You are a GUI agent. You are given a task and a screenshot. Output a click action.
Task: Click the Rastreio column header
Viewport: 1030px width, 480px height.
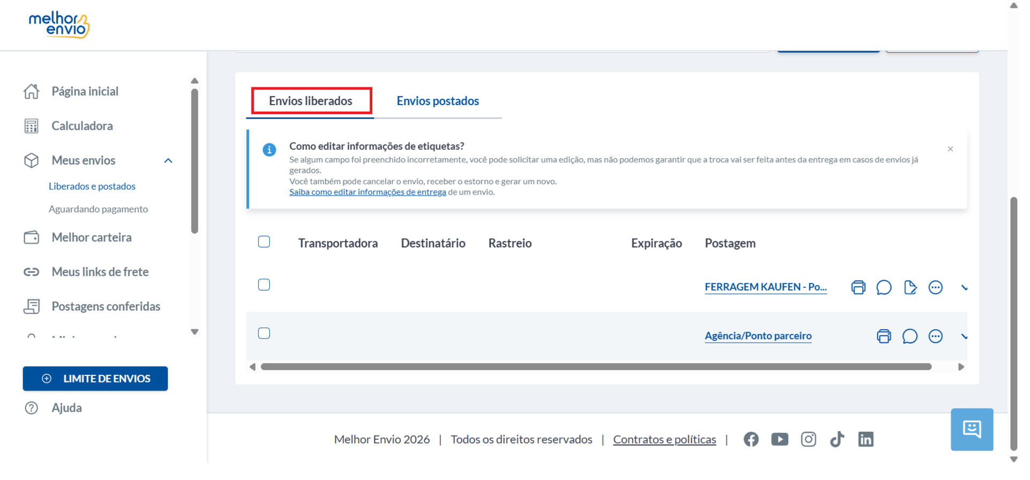tap(510, 243)
